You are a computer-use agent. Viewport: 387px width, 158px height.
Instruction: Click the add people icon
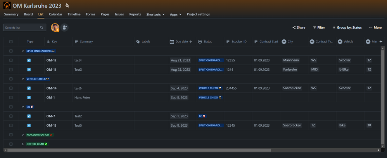pos(65,27)
